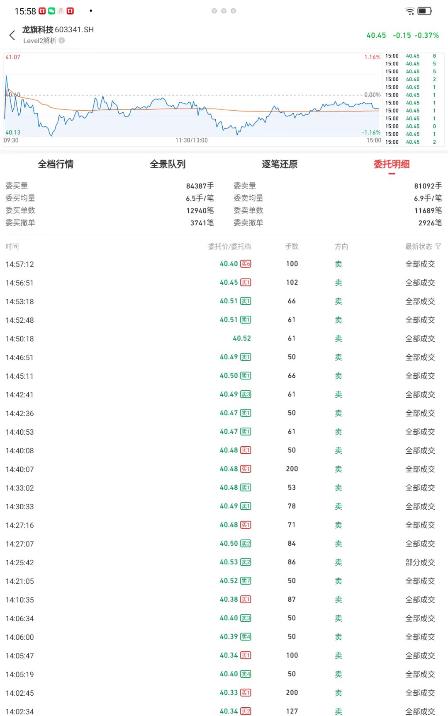
Task: Tap 部分成交 status in 14:25:42 row
Action: tap(420, 562)
